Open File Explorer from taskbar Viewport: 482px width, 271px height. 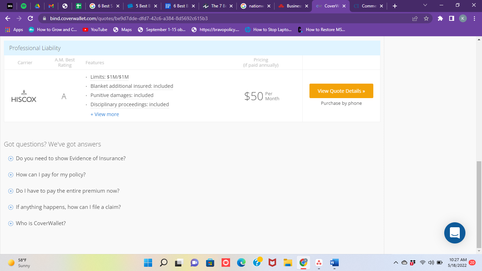(288, 263)
